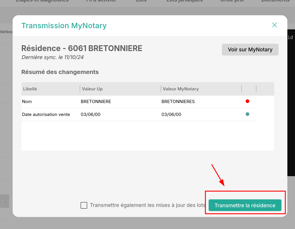The height and width of the screenshot is (229, 295).
Task: Open the Etapes et diagnostics background tab
Action: (x=42, y=1)
